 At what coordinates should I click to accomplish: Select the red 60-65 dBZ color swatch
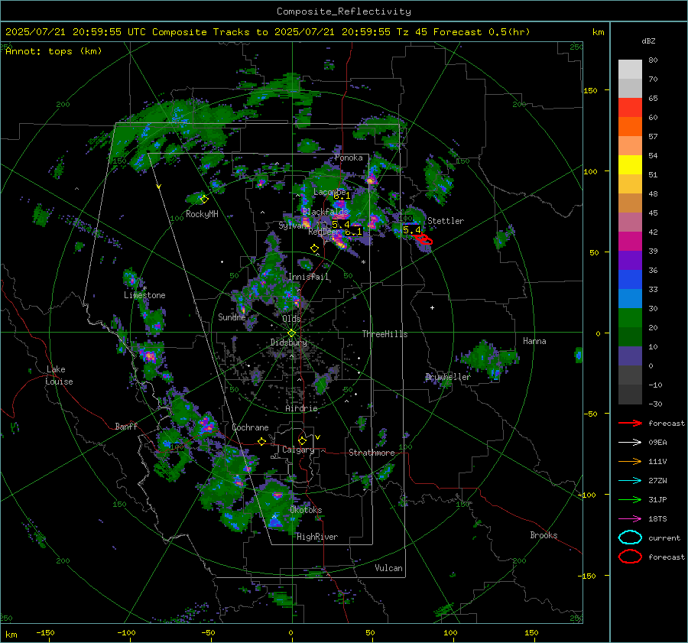click(630, 108)
